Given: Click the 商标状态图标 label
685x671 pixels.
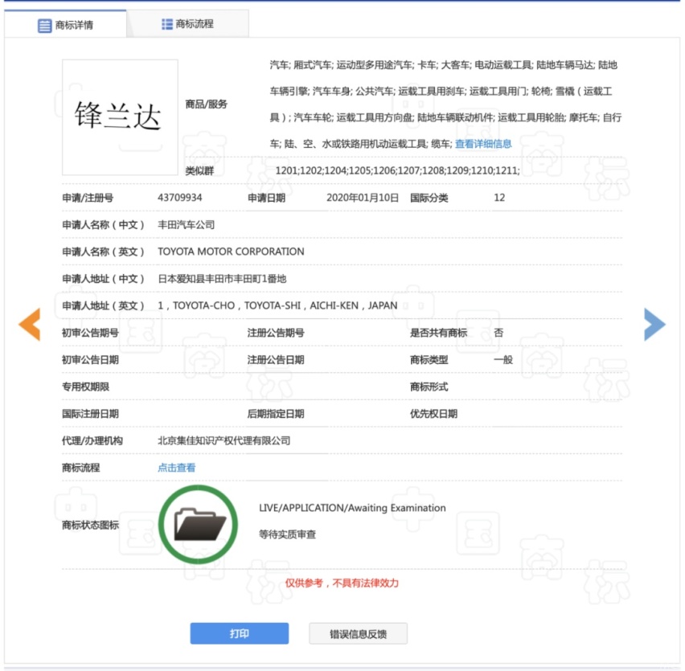Looking at the screenshot, I should (x=90, y=525).
